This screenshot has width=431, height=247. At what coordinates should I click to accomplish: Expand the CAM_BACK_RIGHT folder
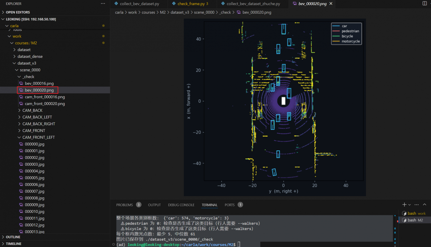coord(55,124)
